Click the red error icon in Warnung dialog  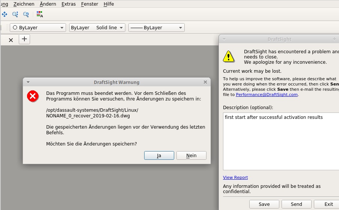tap(33, 96)
